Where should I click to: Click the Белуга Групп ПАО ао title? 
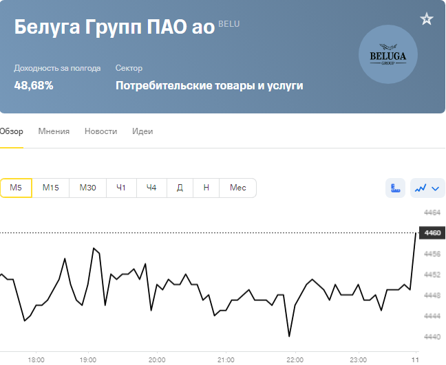click(x=114, y=27)
